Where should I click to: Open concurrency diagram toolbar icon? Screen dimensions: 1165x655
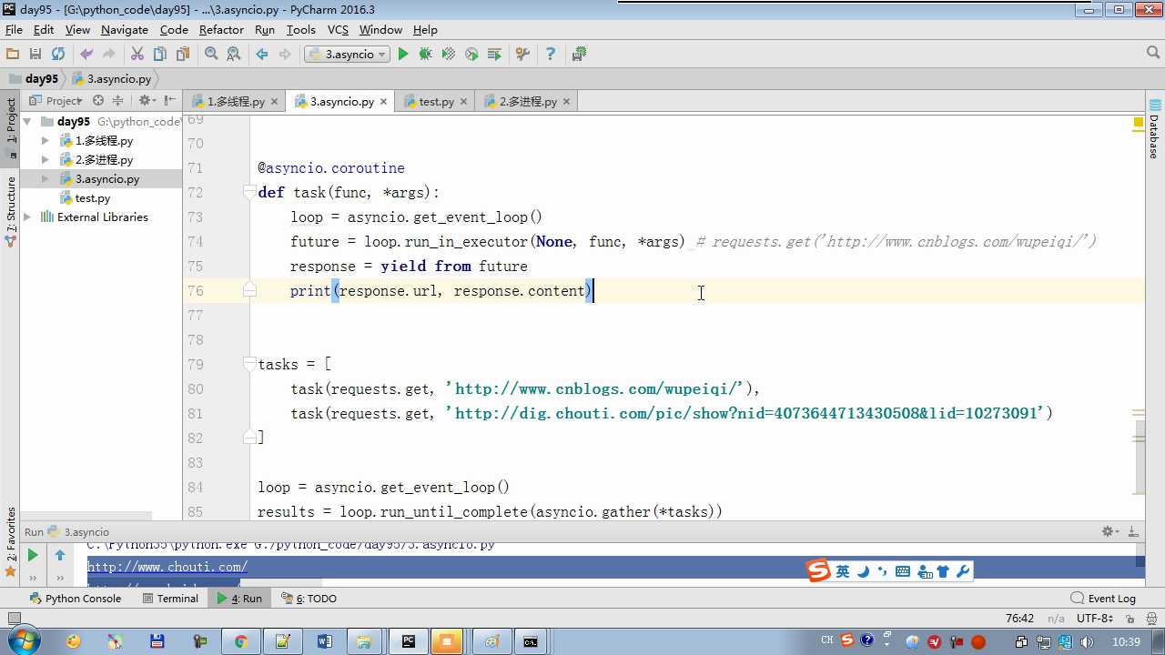click(494, 55)
